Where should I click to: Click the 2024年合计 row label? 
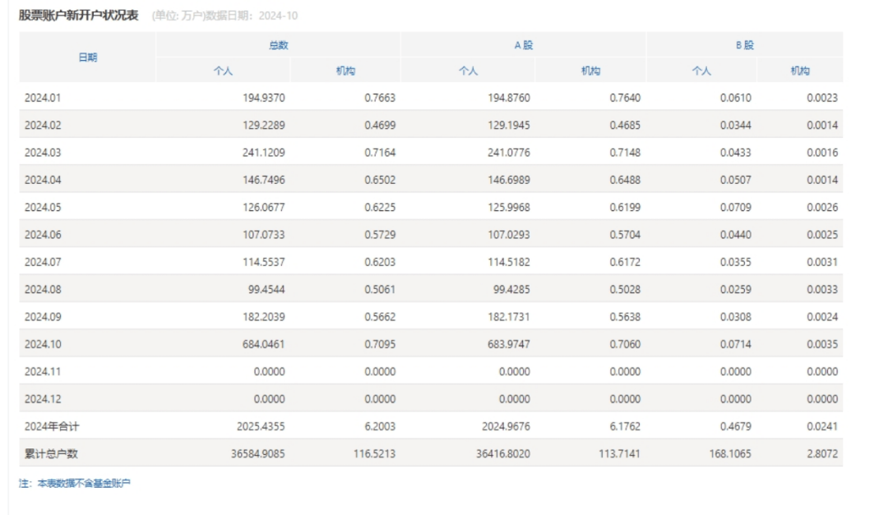(52, 426)
